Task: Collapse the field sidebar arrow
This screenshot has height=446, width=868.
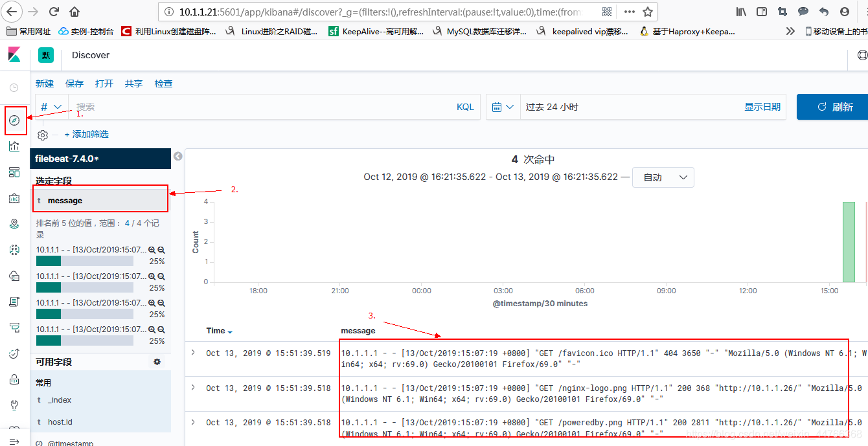Action: tap(178, 156)
